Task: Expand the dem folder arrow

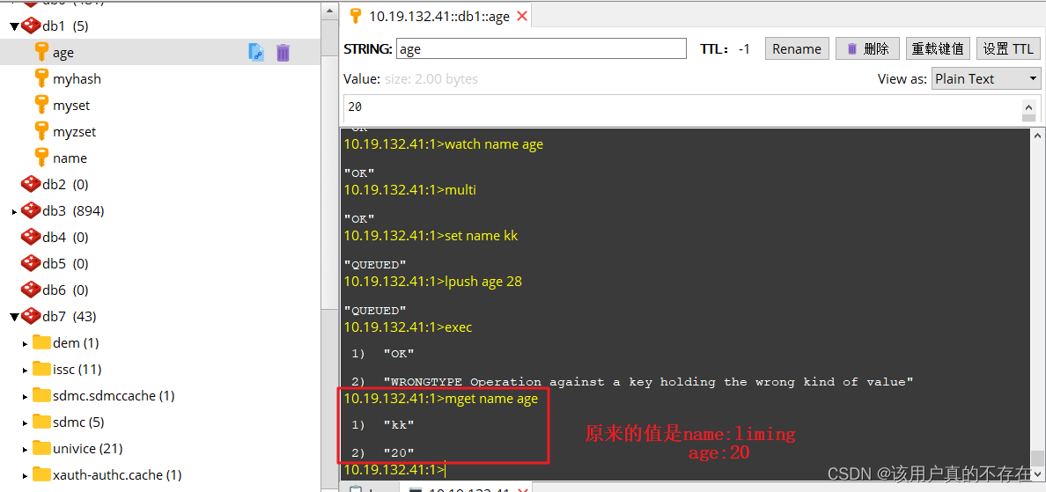Action: point(26,343)
